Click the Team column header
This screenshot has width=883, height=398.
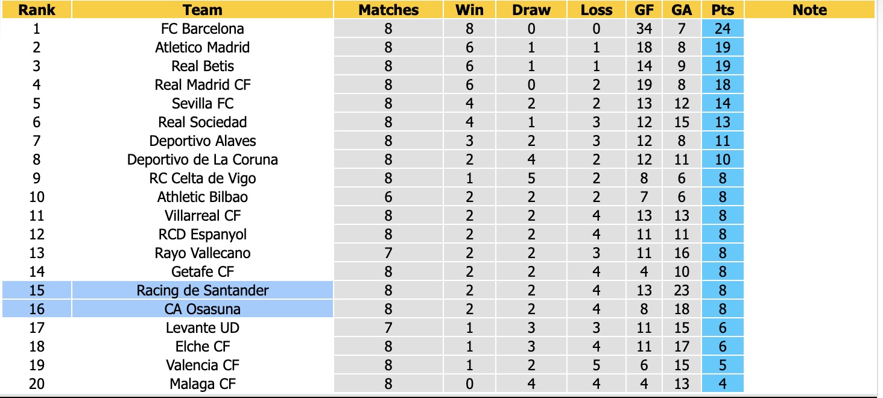203,10
